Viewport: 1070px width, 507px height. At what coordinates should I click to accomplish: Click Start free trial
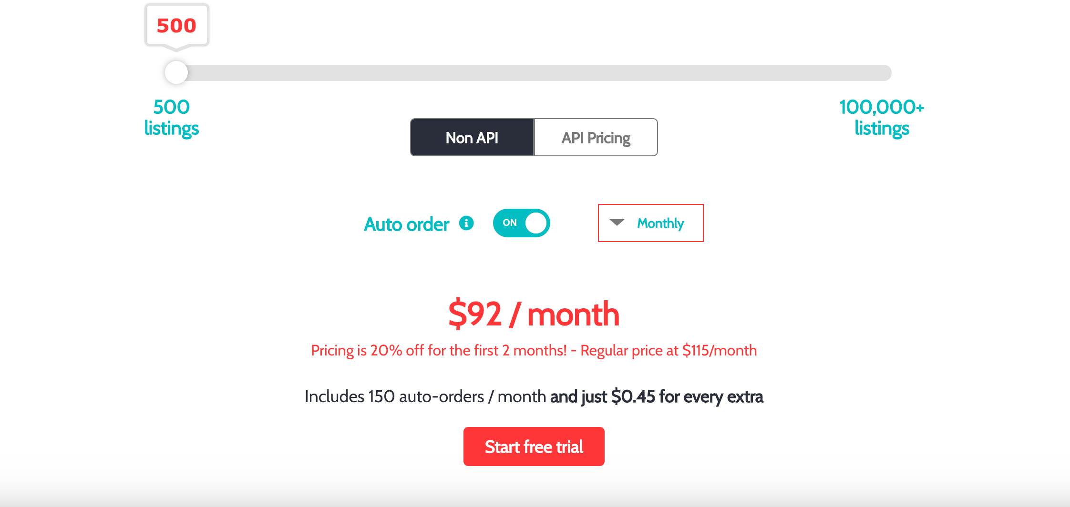point(534,446)
